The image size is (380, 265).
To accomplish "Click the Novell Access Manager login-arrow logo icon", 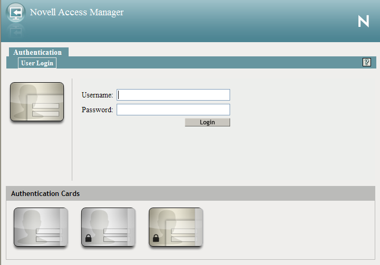I will coord(16,13).
